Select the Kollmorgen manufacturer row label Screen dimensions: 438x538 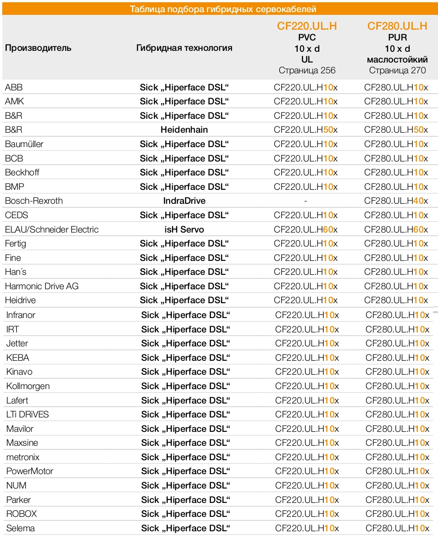[x=28, y=386]
